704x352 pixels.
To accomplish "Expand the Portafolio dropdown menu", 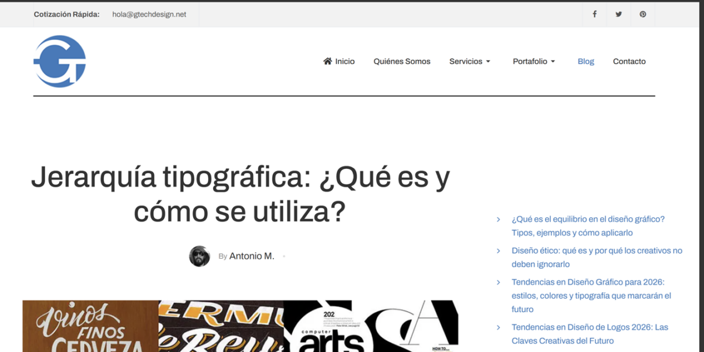I will [x=534, y=62].
